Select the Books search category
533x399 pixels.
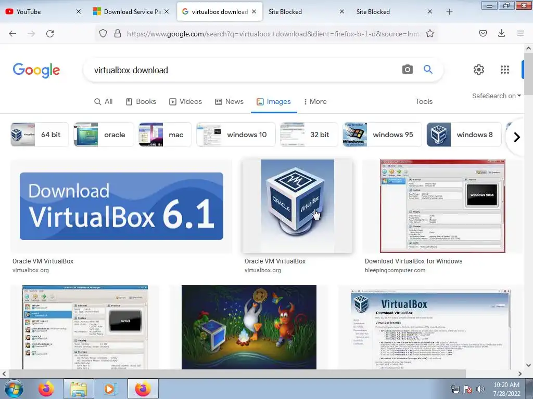click(x=141, y=101)
